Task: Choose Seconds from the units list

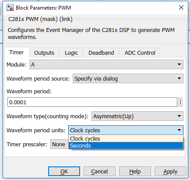Action: tap(126, 145)
